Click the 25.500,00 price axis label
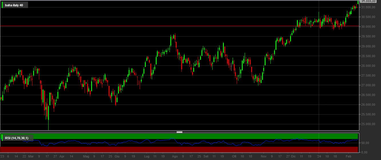 coord(368,114)
